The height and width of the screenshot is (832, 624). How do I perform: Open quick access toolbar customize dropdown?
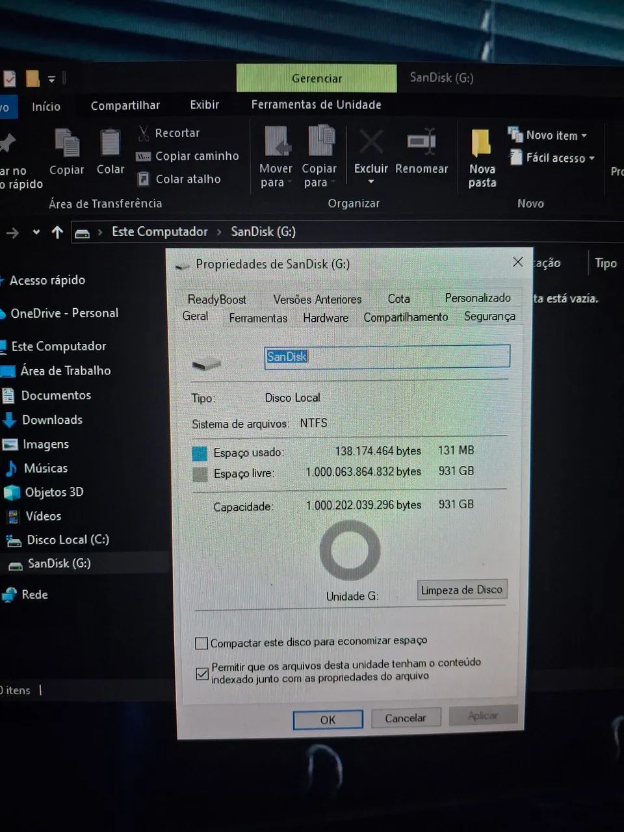click(x=51, y=79)
